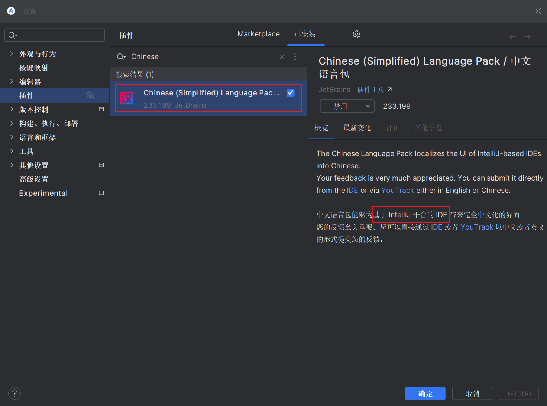Viewport: 547px width, 406px height.
Task: Click the translate icon on 插件 row
Action: pyautogui.click(x=90, y=95)
